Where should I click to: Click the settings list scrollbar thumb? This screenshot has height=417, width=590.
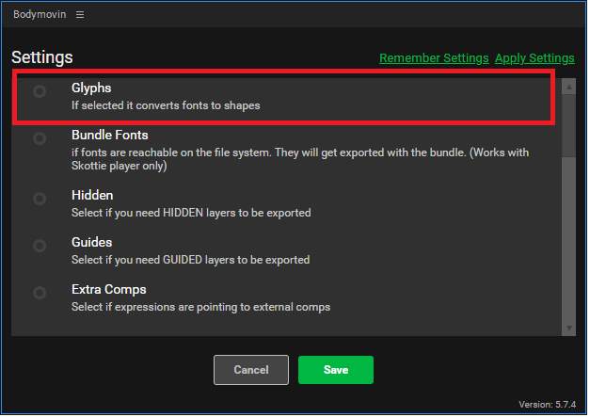click(x=568, y=122)
